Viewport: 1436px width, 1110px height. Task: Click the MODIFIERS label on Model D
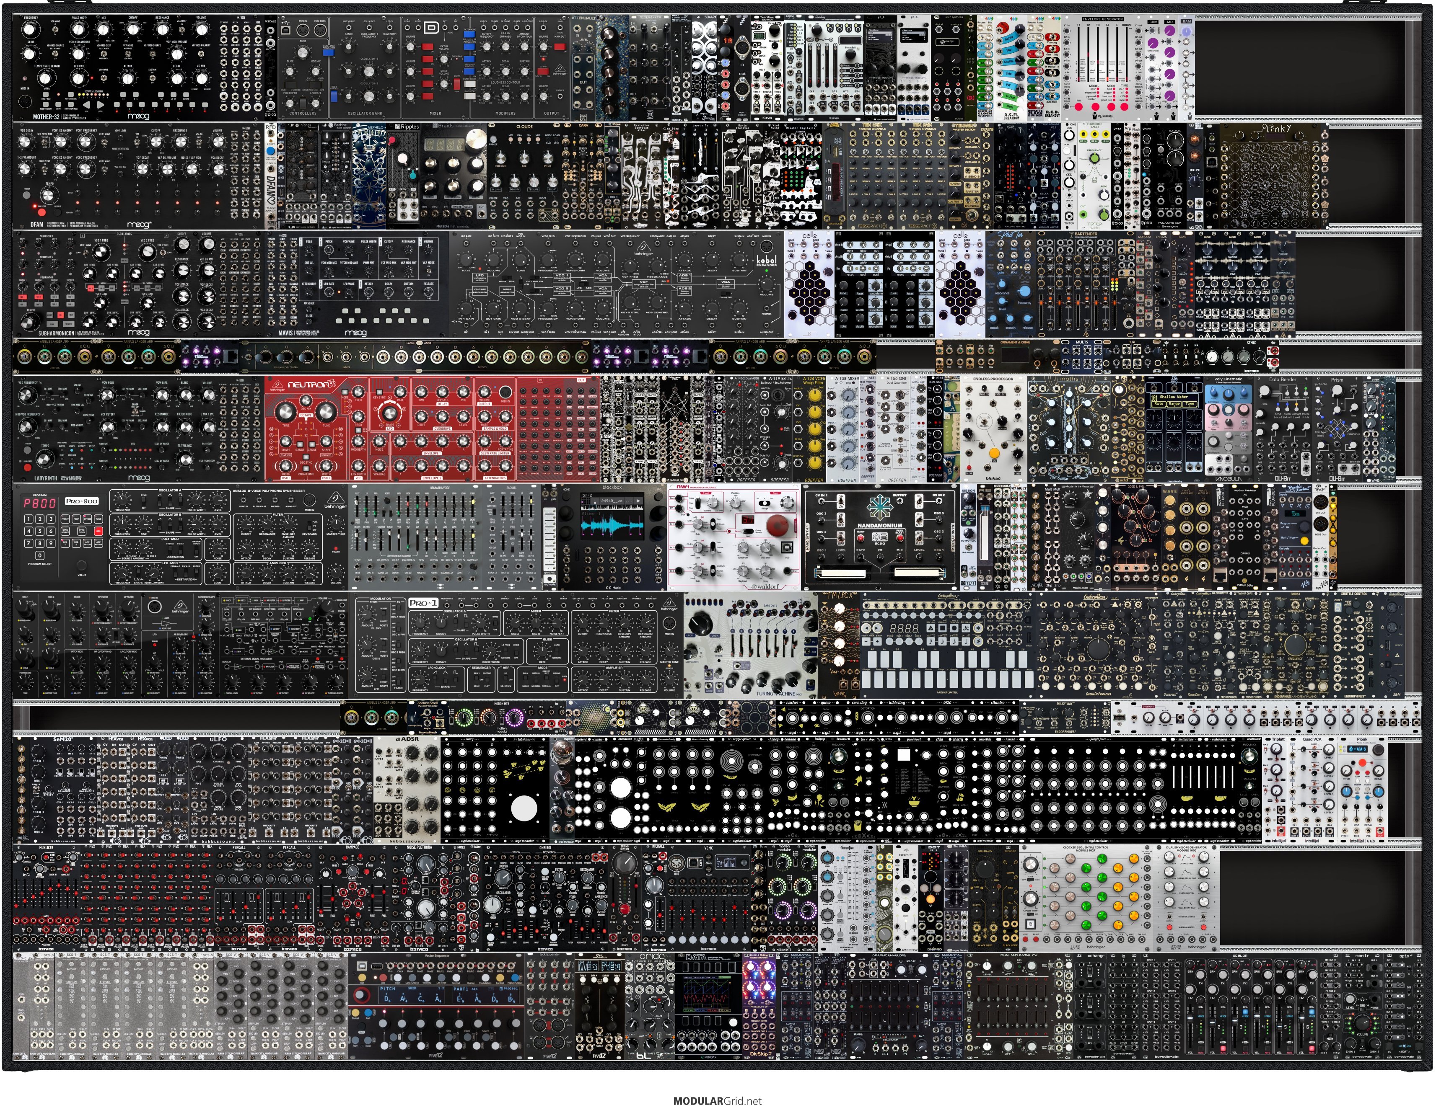[505, 113]
